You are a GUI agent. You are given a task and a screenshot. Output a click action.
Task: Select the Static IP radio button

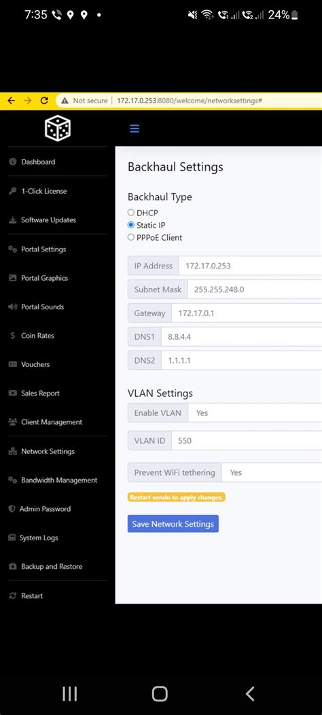(131, 225)
